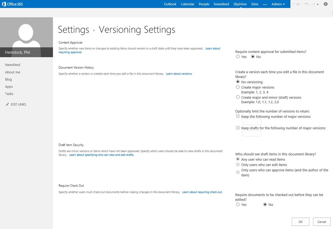Click the Settings breadcrumb heading
Screen dimensions: 333x229
point(74,30)
